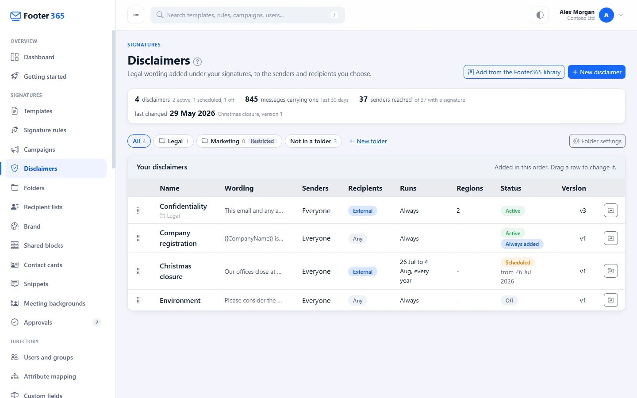Open Folder settings

click(x=597, y=141)
